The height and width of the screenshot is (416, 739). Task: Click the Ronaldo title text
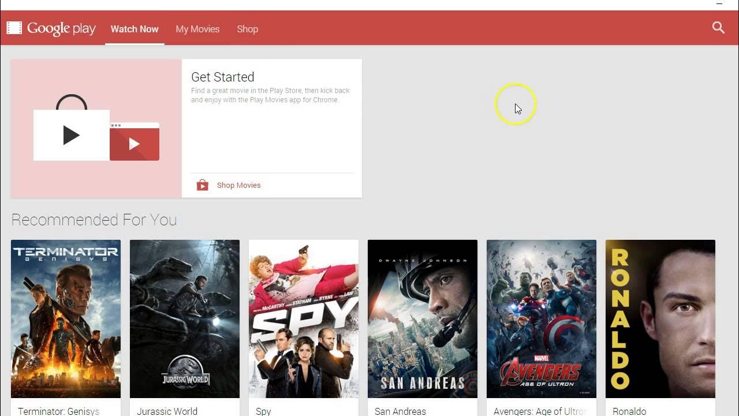click(x=629, y=411)
